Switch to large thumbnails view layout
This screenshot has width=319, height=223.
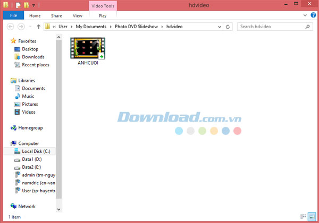312,217
